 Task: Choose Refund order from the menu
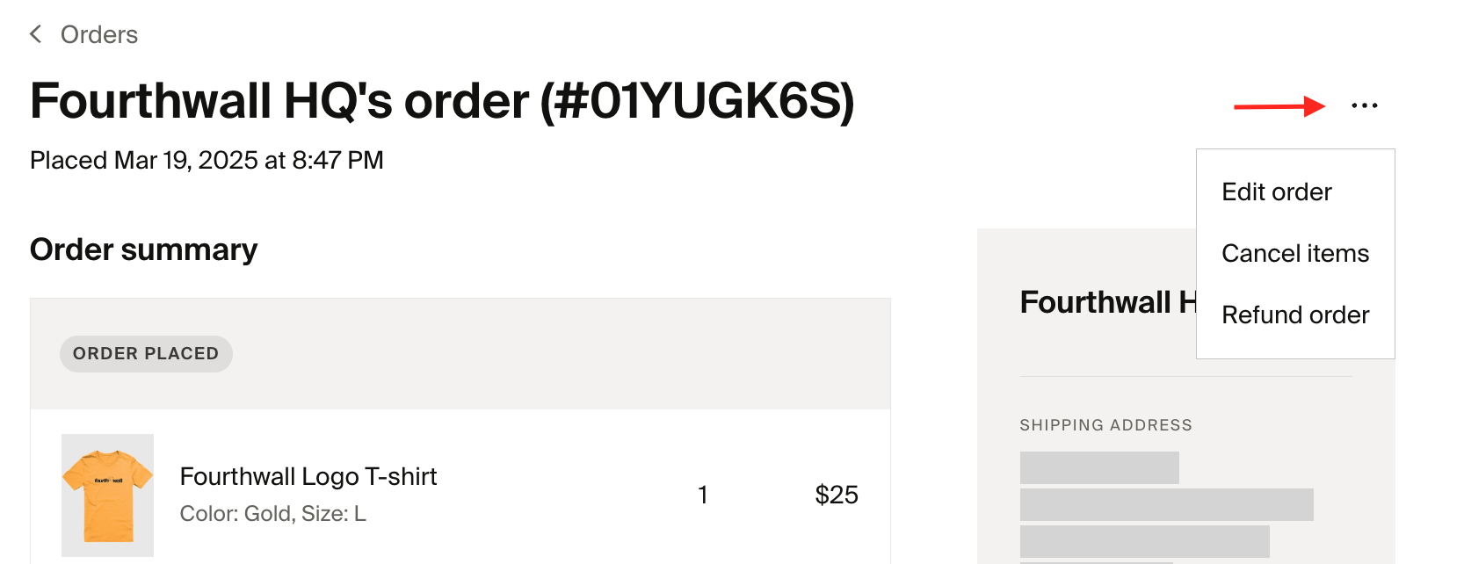[x=1295, y=315]
